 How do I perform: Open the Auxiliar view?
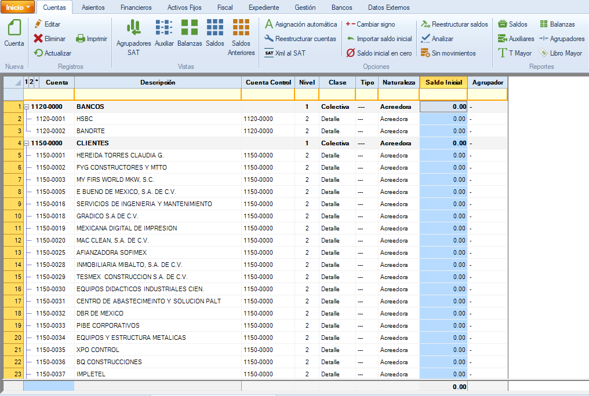click(x=164, y=28)
